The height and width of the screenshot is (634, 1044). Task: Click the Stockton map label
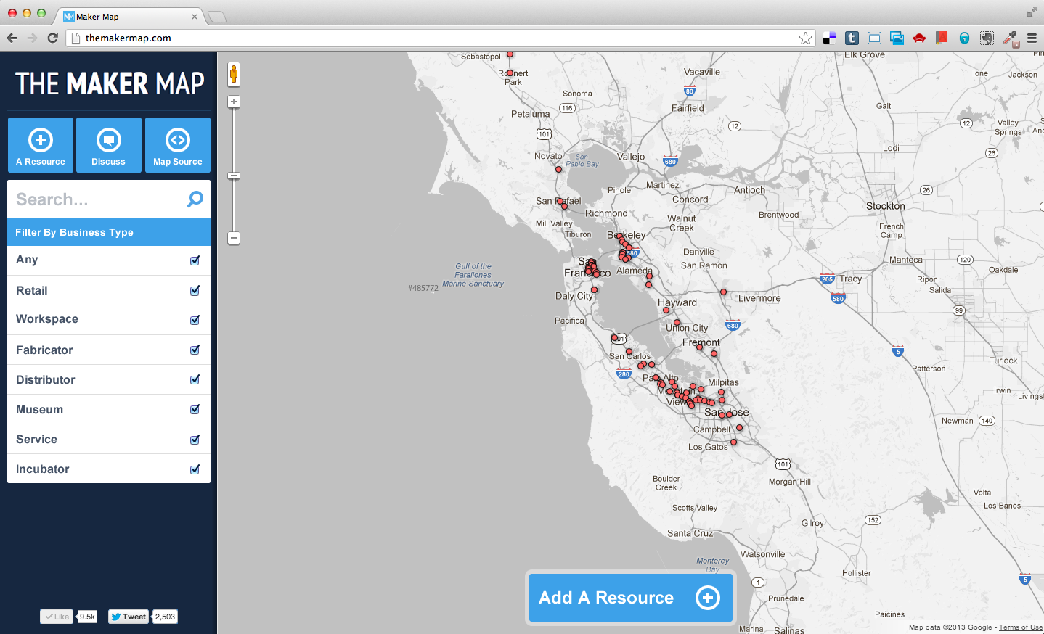pos(886,206)
